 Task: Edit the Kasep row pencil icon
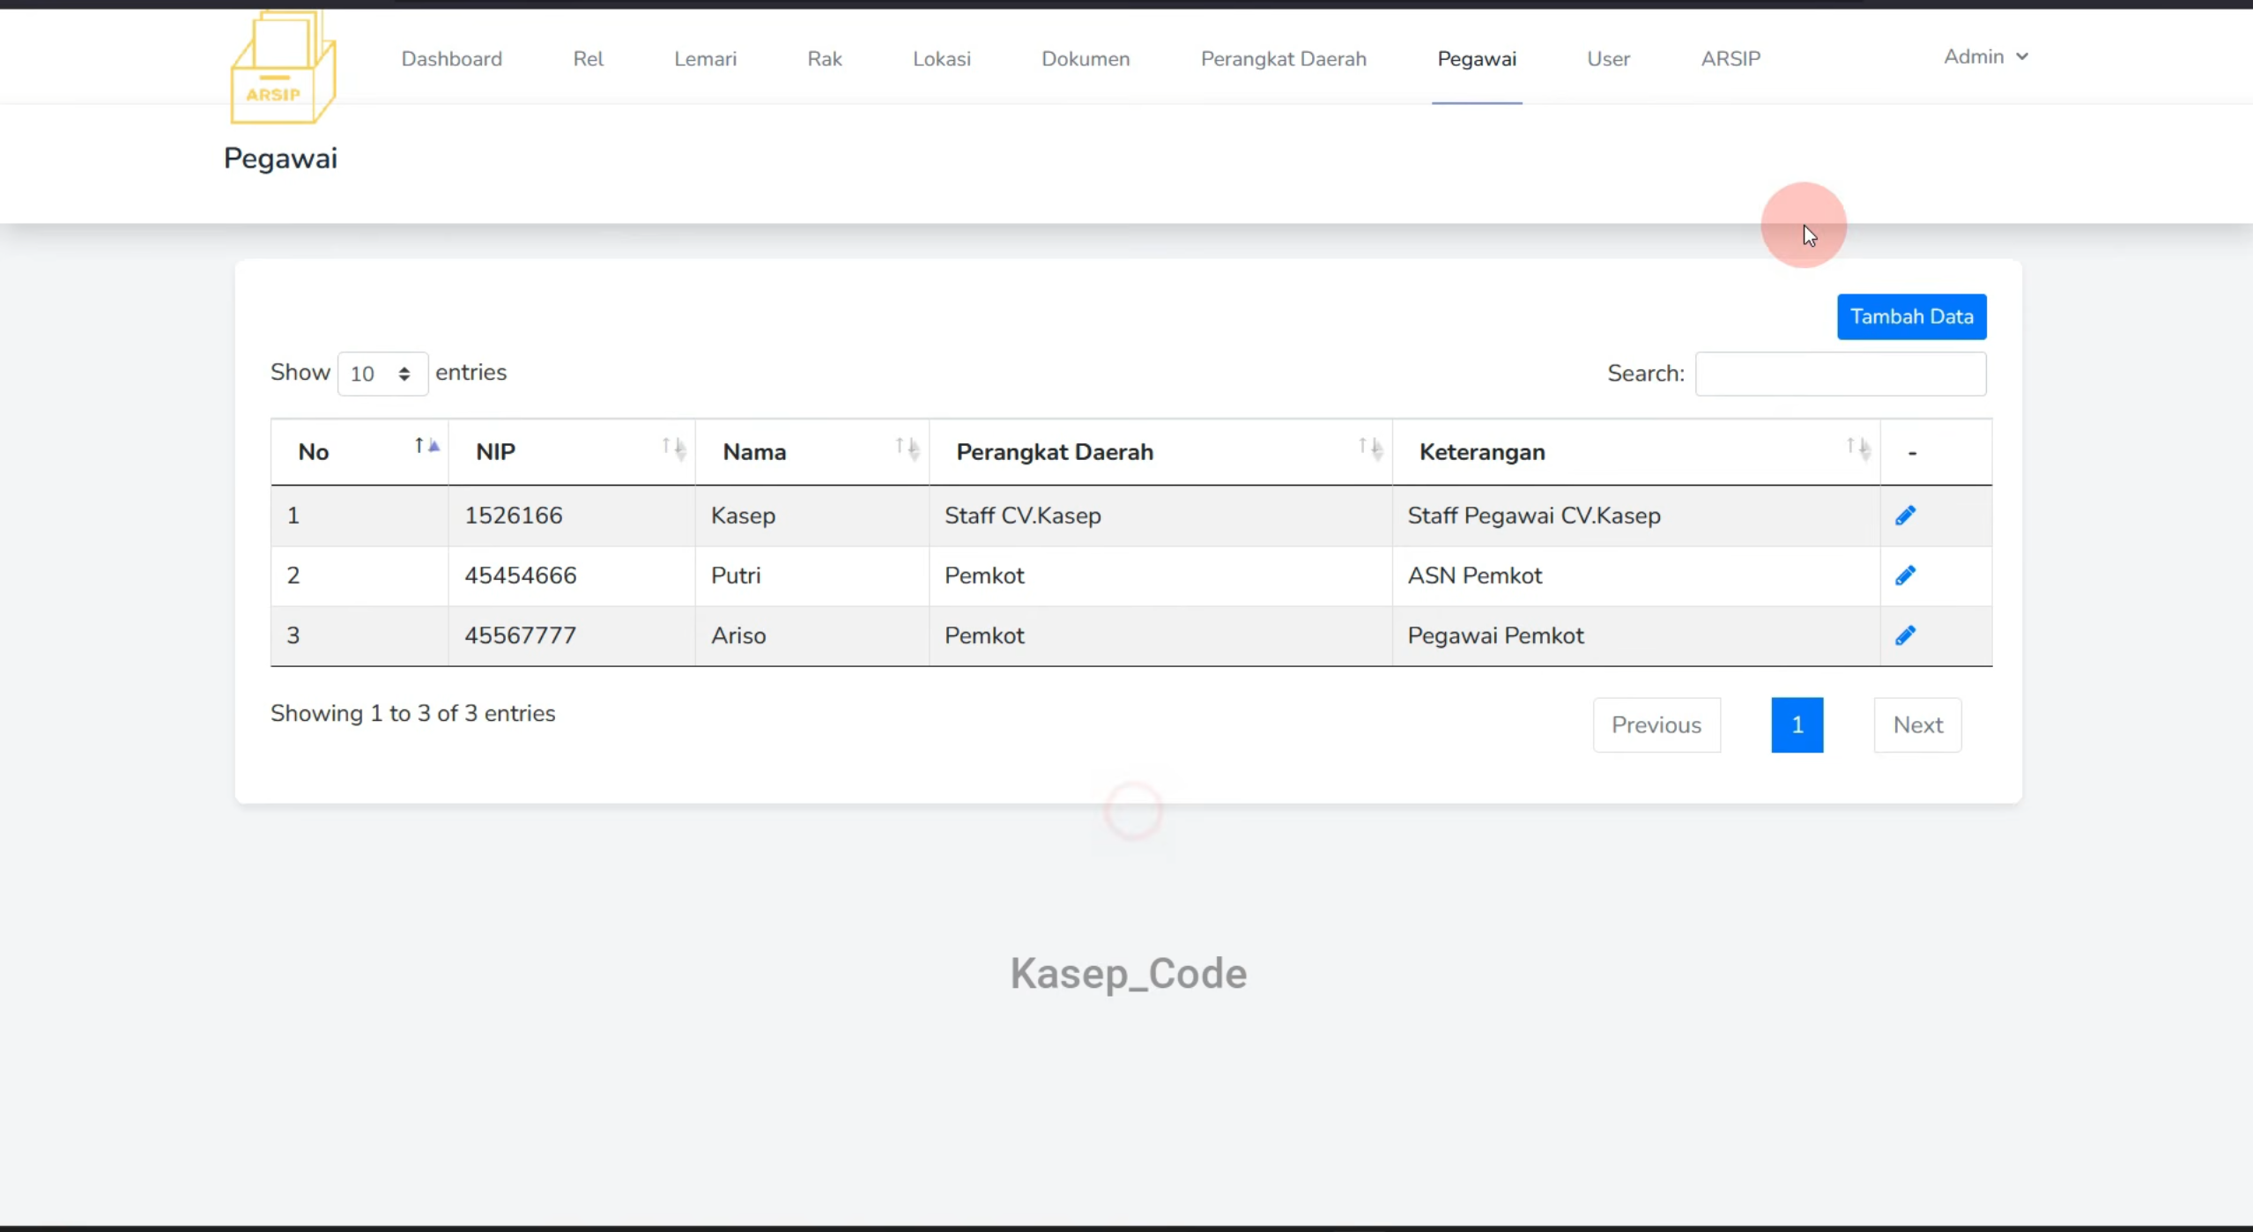1905,516
